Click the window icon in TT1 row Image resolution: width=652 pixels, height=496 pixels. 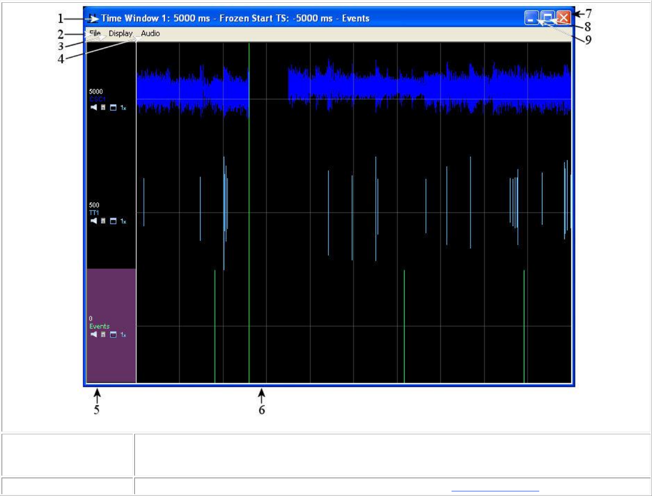(113, 221)
